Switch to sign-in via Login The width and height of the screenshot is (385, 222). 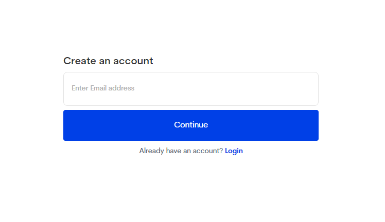(x=234, y=151)
